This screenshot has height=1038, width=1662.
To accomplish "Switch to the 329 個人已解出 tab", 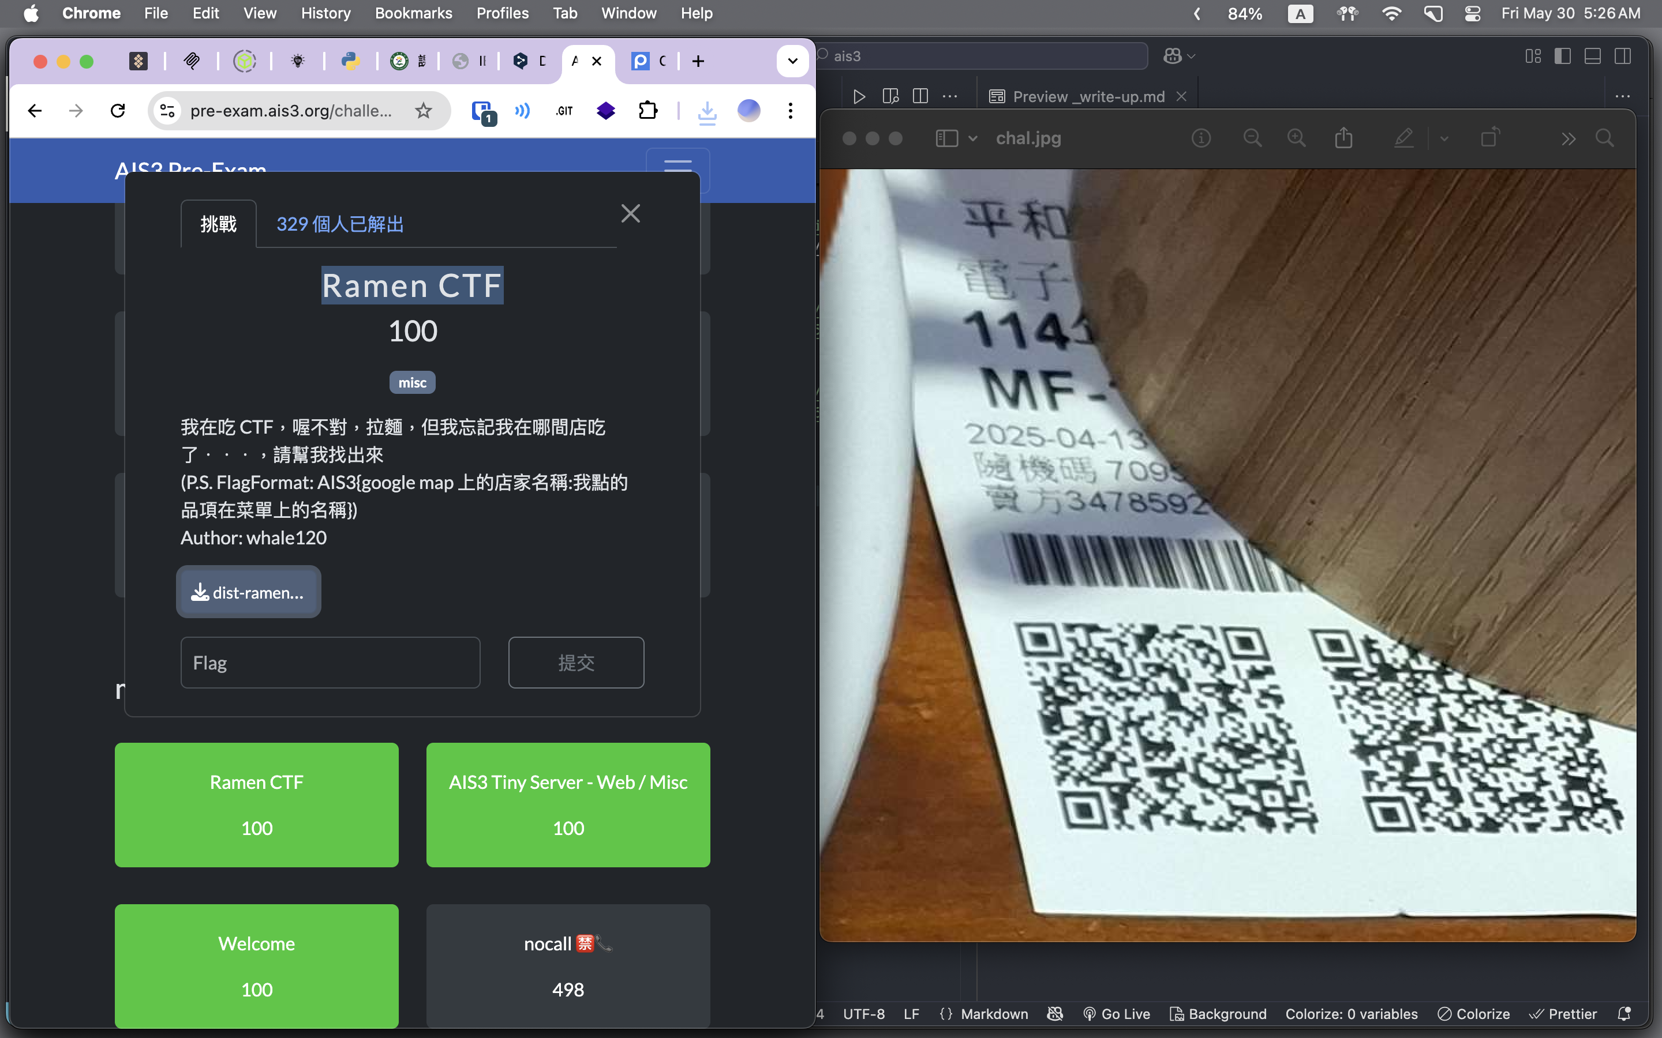I will [340, 224].
